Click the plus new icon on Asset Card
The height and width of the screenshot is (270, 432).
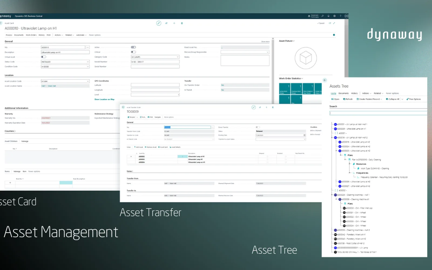[174, 23]
